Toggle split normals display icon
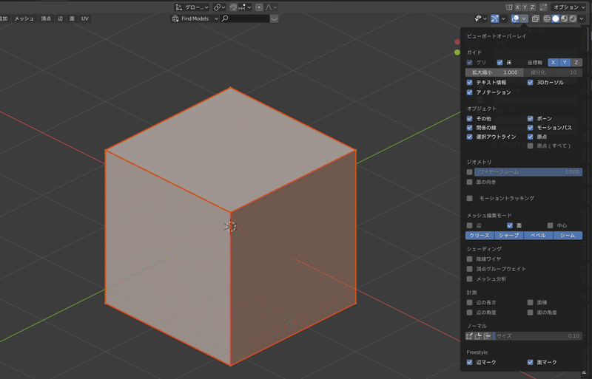592x379 pixels. [479, 336]
